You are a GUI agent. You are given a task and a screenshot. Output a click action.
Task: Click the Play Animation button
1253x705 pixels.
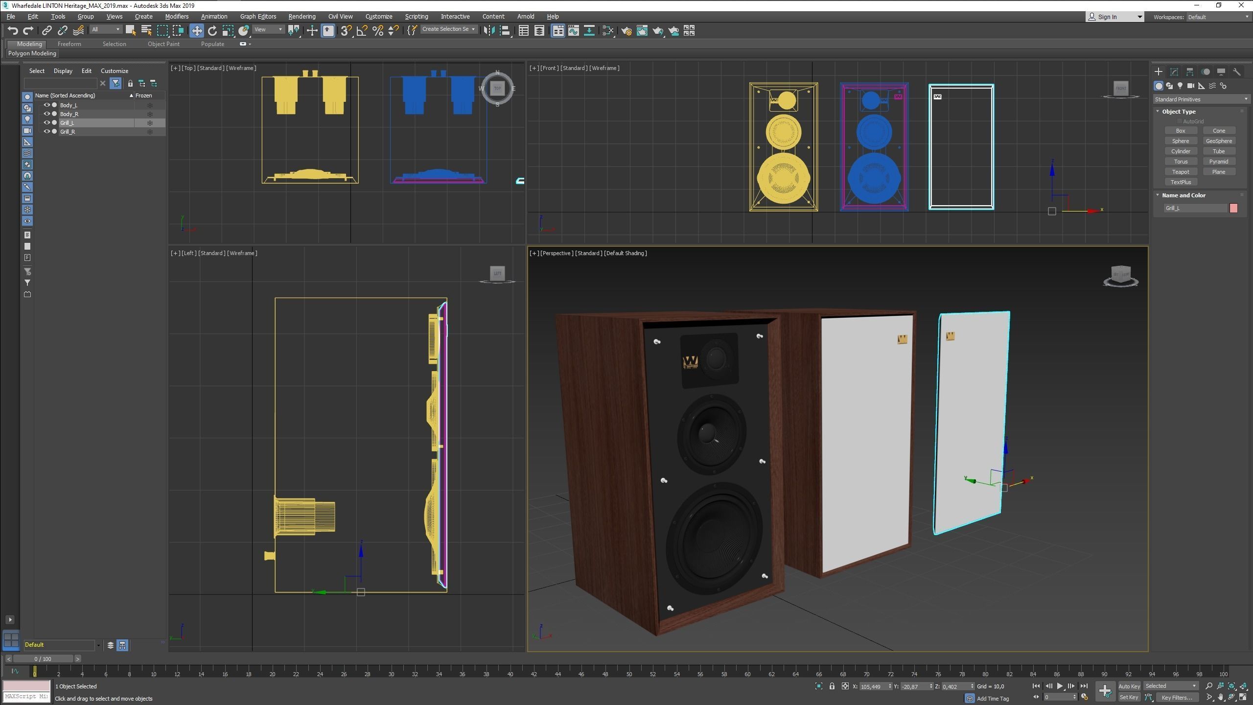click(x=1060, y=686)
